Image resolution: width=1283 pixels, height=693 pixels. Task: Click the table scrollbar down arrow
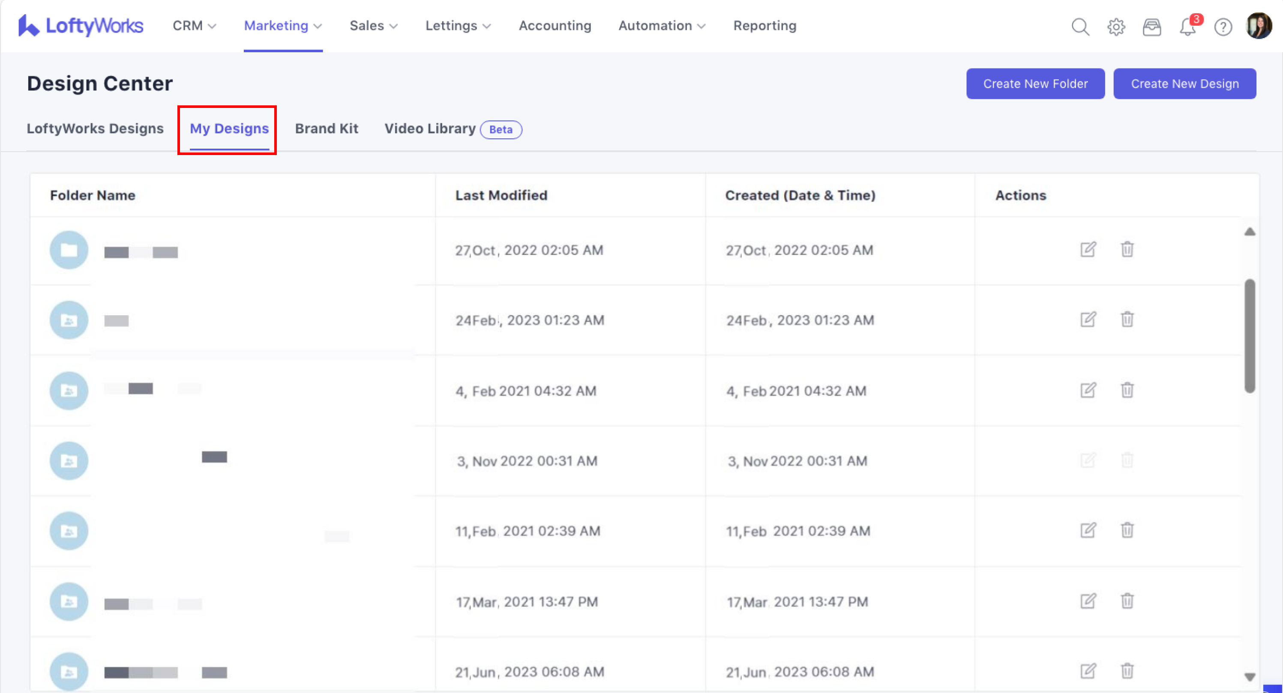point(1249,677)
